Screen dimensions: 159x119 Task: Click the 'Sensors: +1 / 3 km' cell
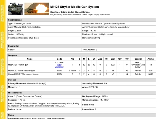[x=44, y=100]
